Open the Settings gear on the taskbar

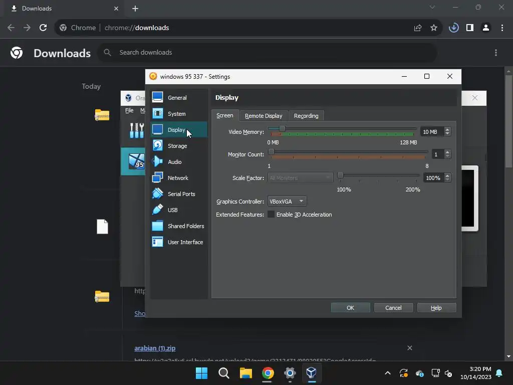(x=290, y=373)
